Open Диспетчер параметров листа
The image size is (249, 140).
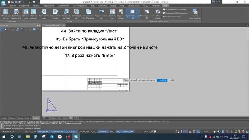pyautogui.click(x=16, y=14)
